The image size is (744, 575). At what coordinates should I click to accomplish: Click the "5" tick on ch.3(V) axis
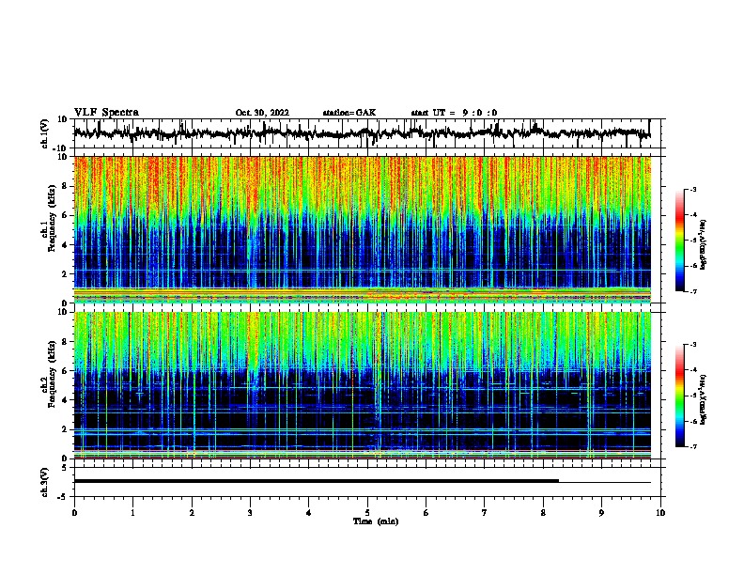[66, 468]
